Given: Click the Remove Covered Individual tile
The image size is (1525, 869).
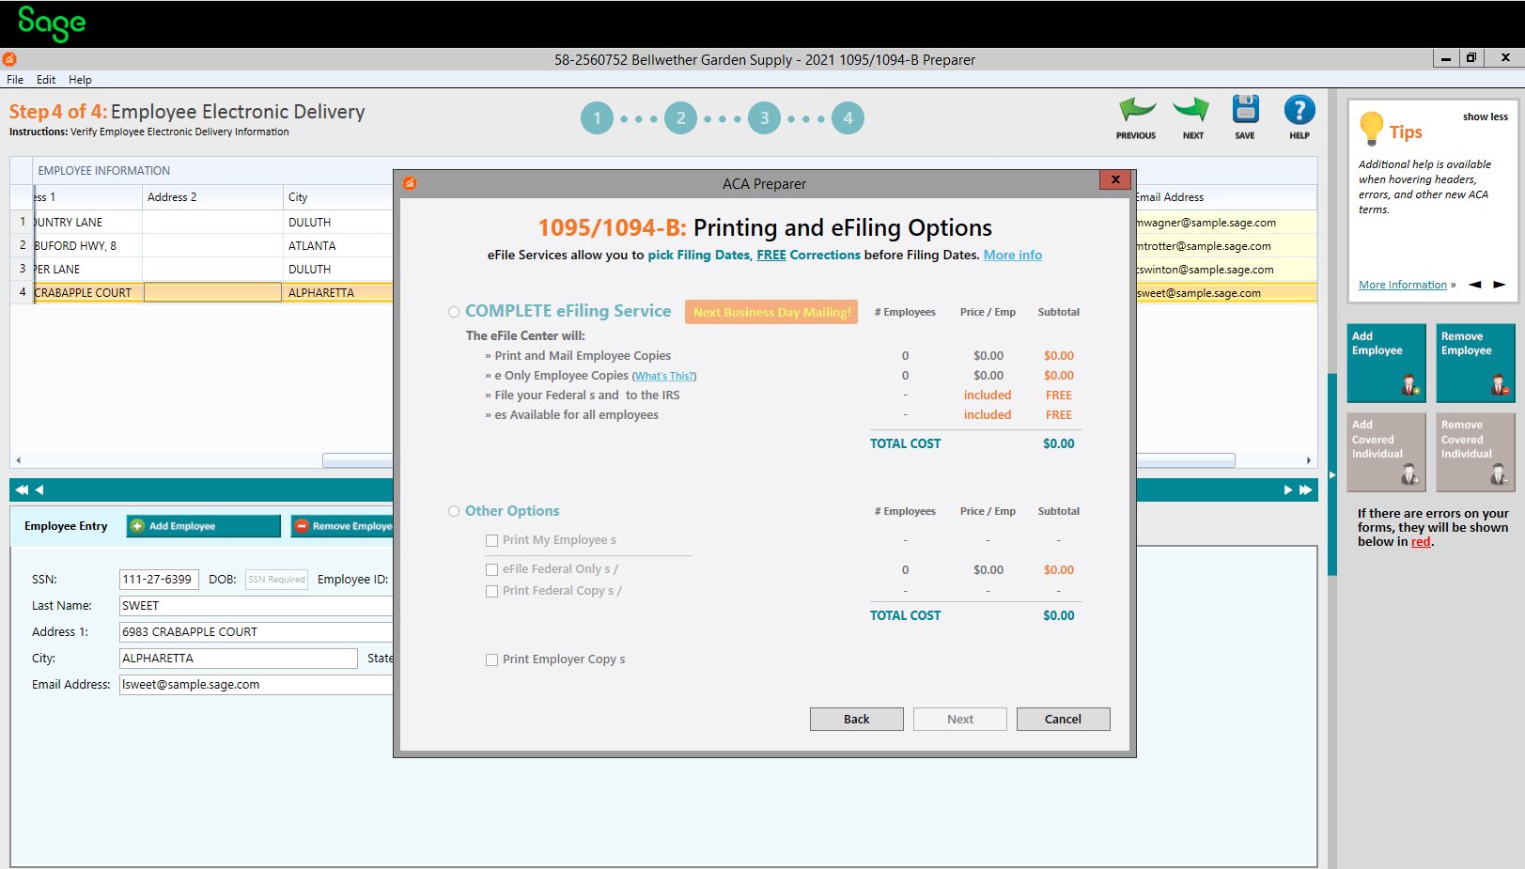Looking at the screenshot, I should (1475, 452).
